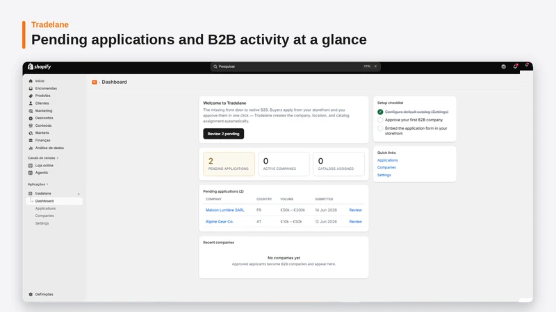
Task: Click Review for Maison Lumière SARL
Action: (x=355, y=210)
